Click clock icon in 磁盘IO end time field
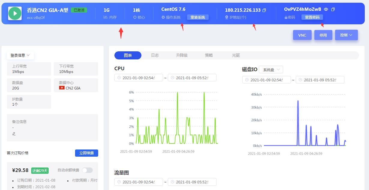 [301, 80]
